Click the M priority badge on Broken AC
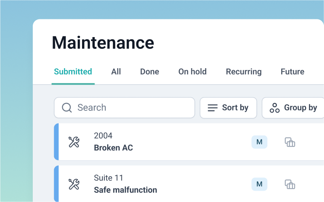Image resolution: width=324 pixels, height=202 pixels. 259,142
